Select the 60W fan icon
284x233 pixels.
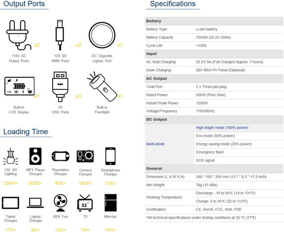[x=61, y=203]
